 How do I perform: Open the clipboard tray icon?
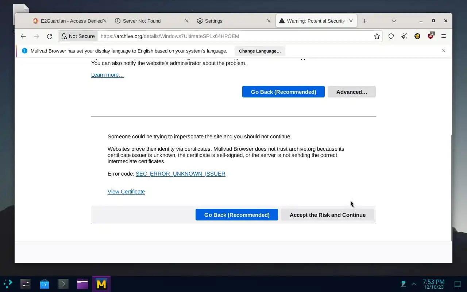(x=404, y=284)
